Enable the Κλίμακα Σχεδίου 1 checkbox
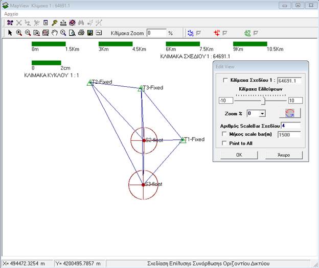This screenshot has width=319, height=268. click(226, 81)
